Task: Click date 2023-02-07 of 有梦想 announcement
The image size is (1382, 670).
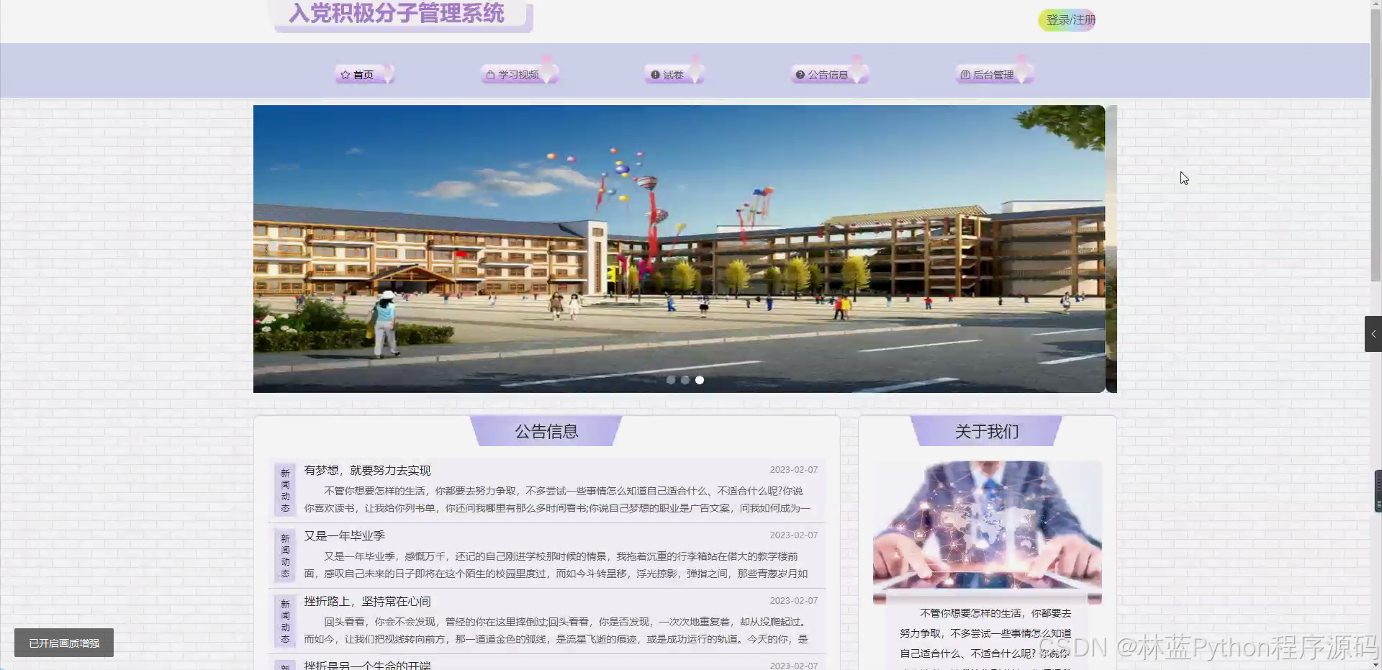Action: [x=794, y=469]
